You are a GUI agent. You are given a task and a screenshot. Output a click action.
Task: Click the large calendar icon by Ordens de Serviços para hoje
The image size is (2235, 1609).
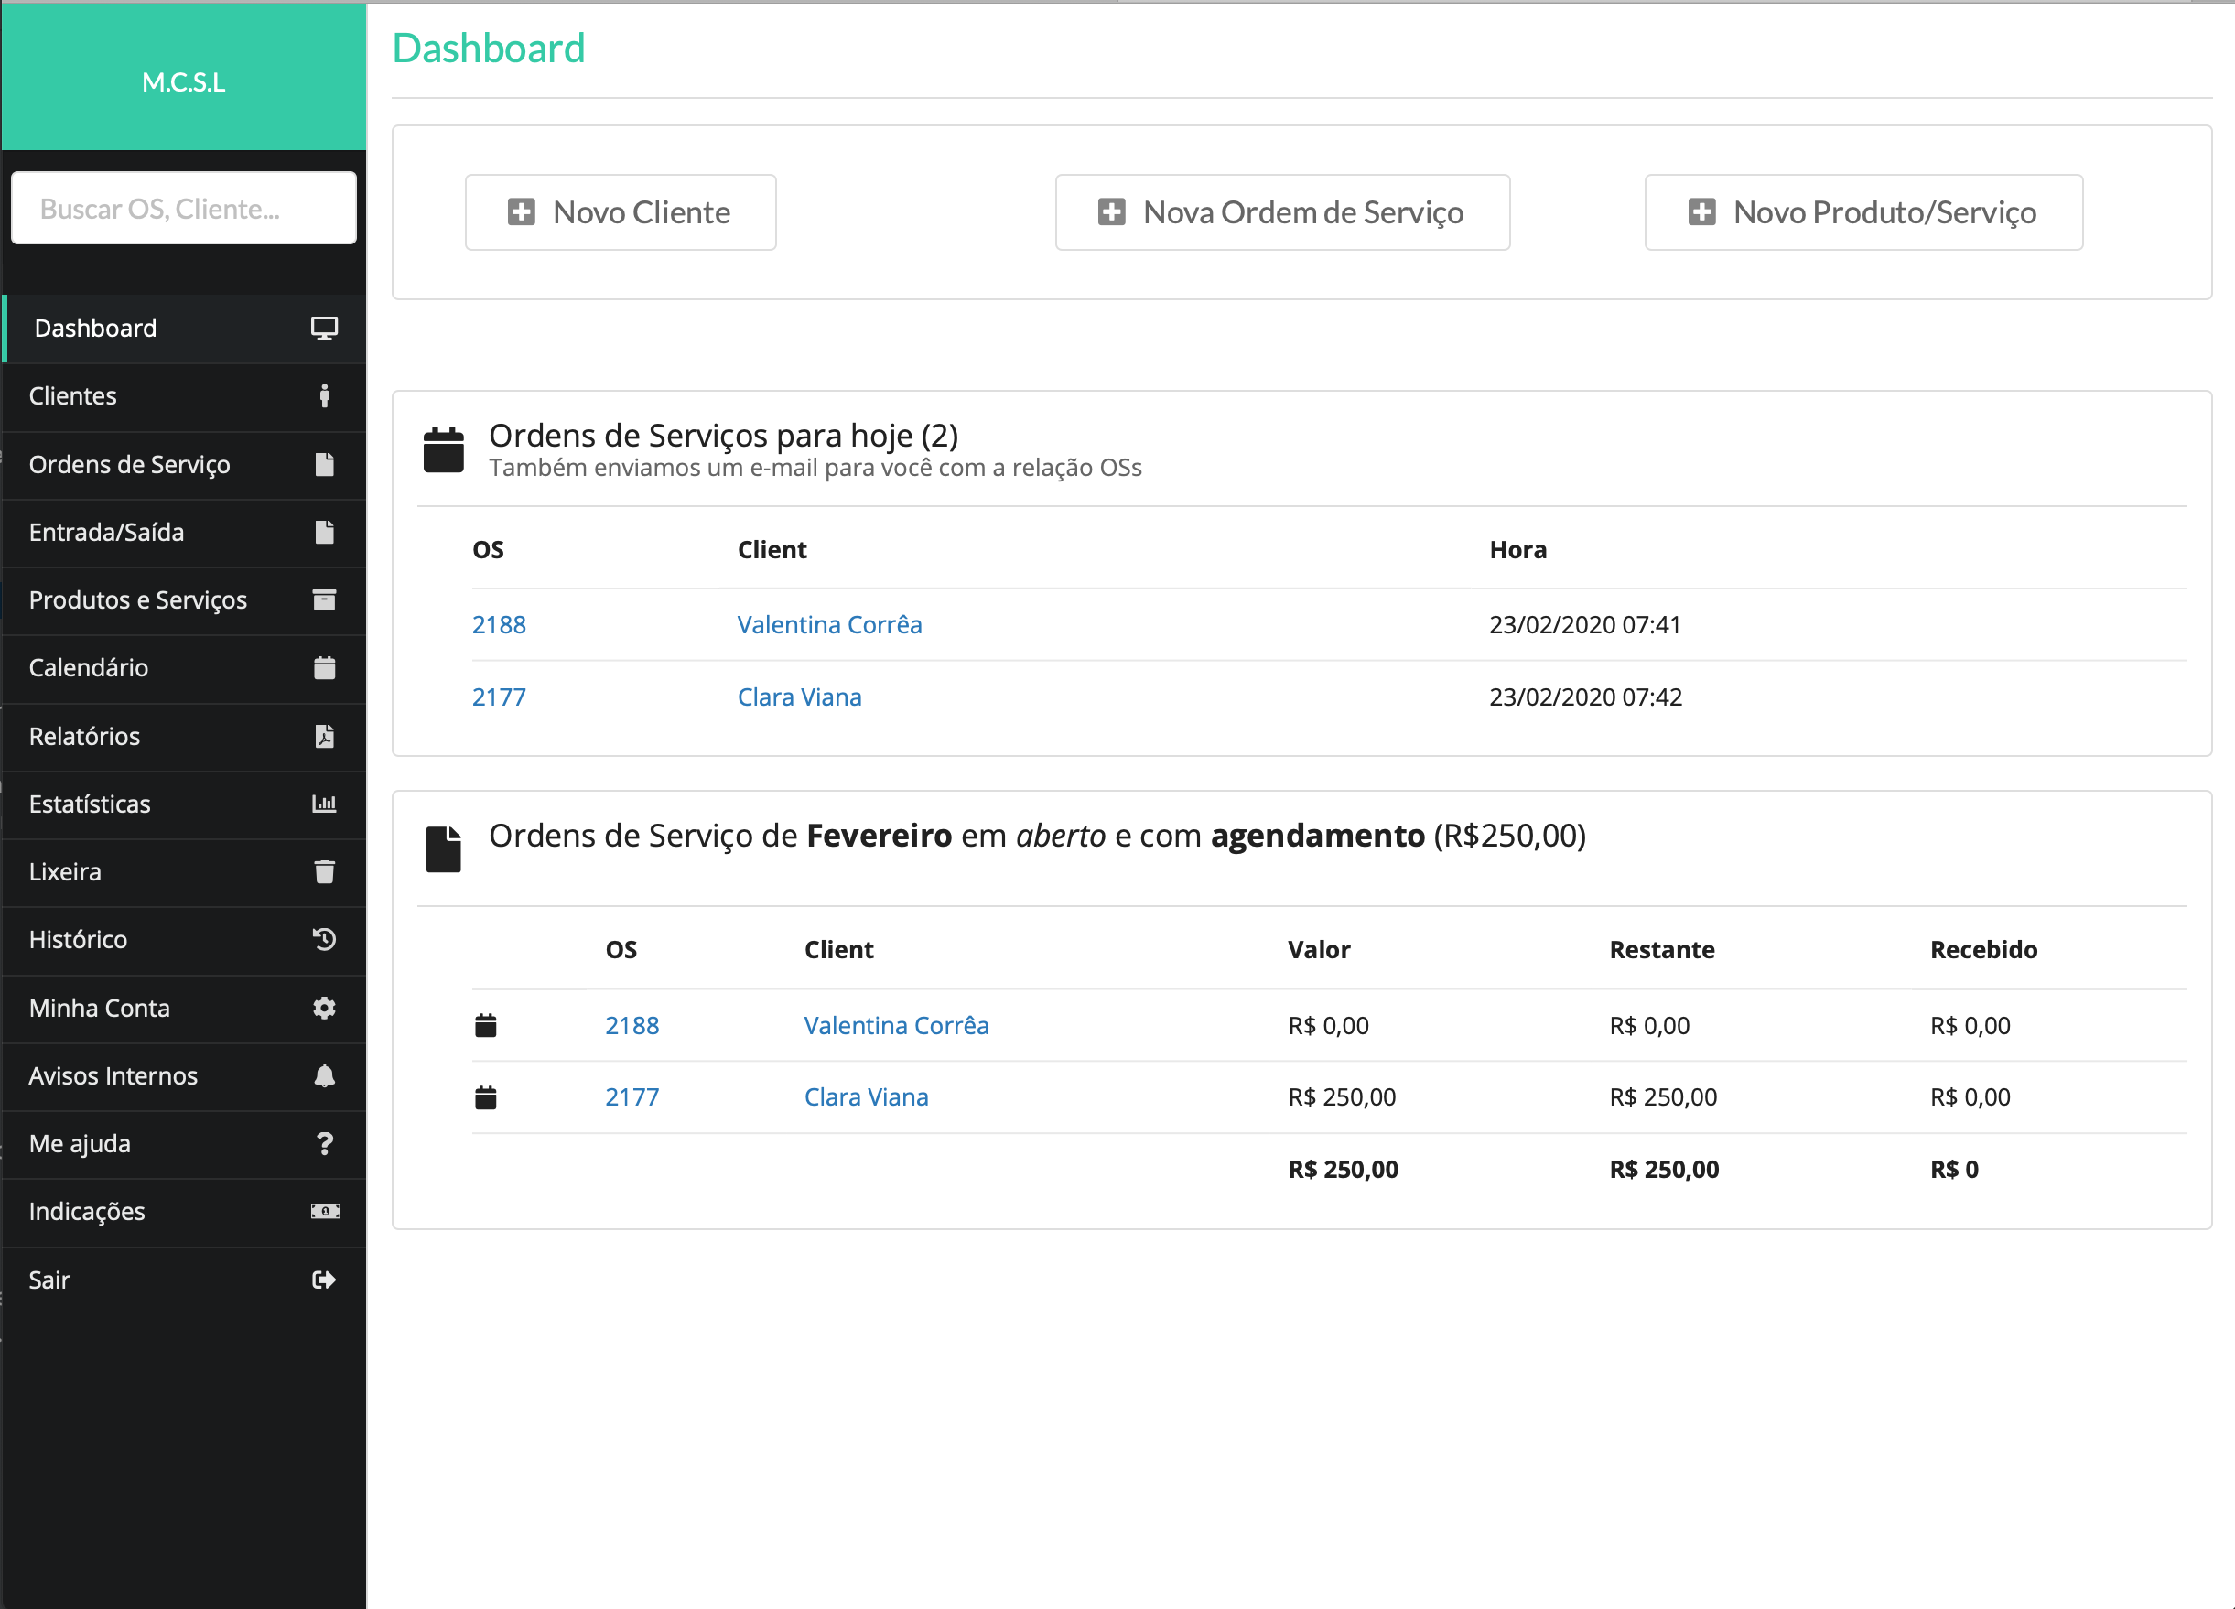tap(444, 449)
